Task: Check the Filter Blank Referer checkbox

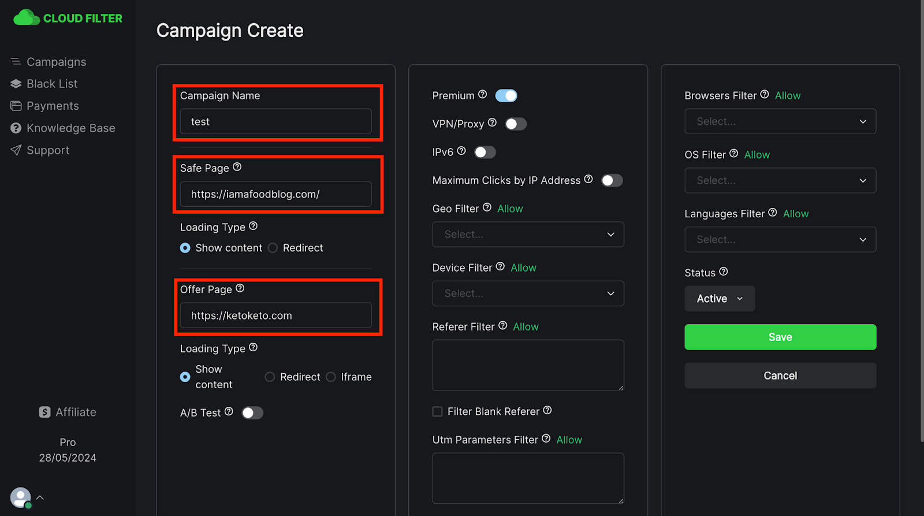Action: tap(437, 411)
